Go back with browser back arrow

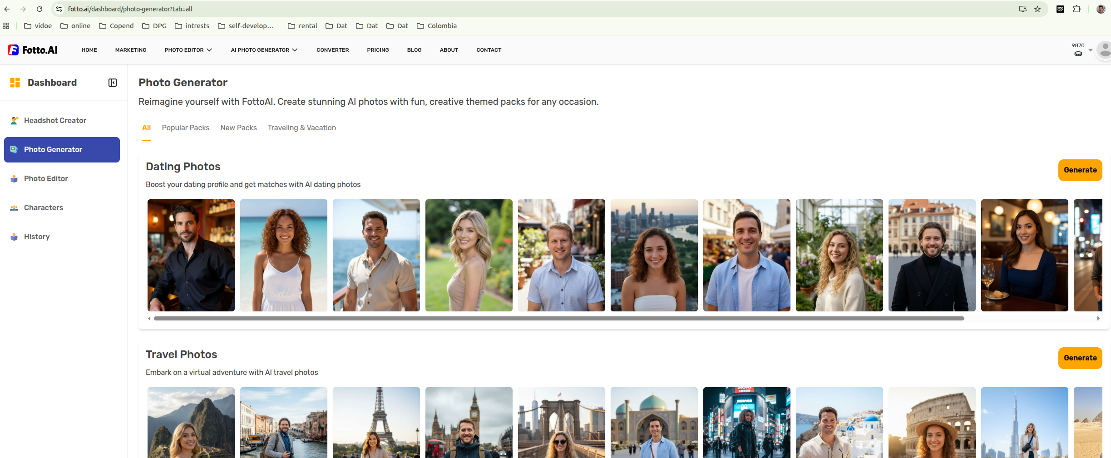[7, 9]
